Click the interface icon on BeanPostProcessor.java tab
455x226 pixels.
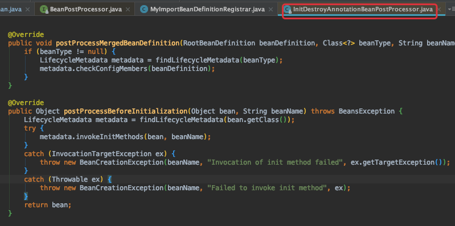[x=44, y=10]
